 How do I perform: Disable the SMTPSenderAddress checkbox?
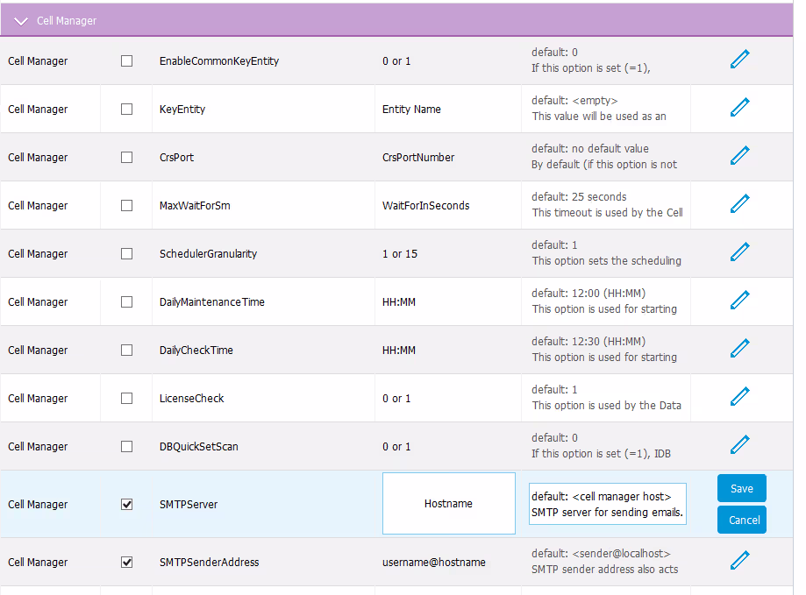coord(127,562)
